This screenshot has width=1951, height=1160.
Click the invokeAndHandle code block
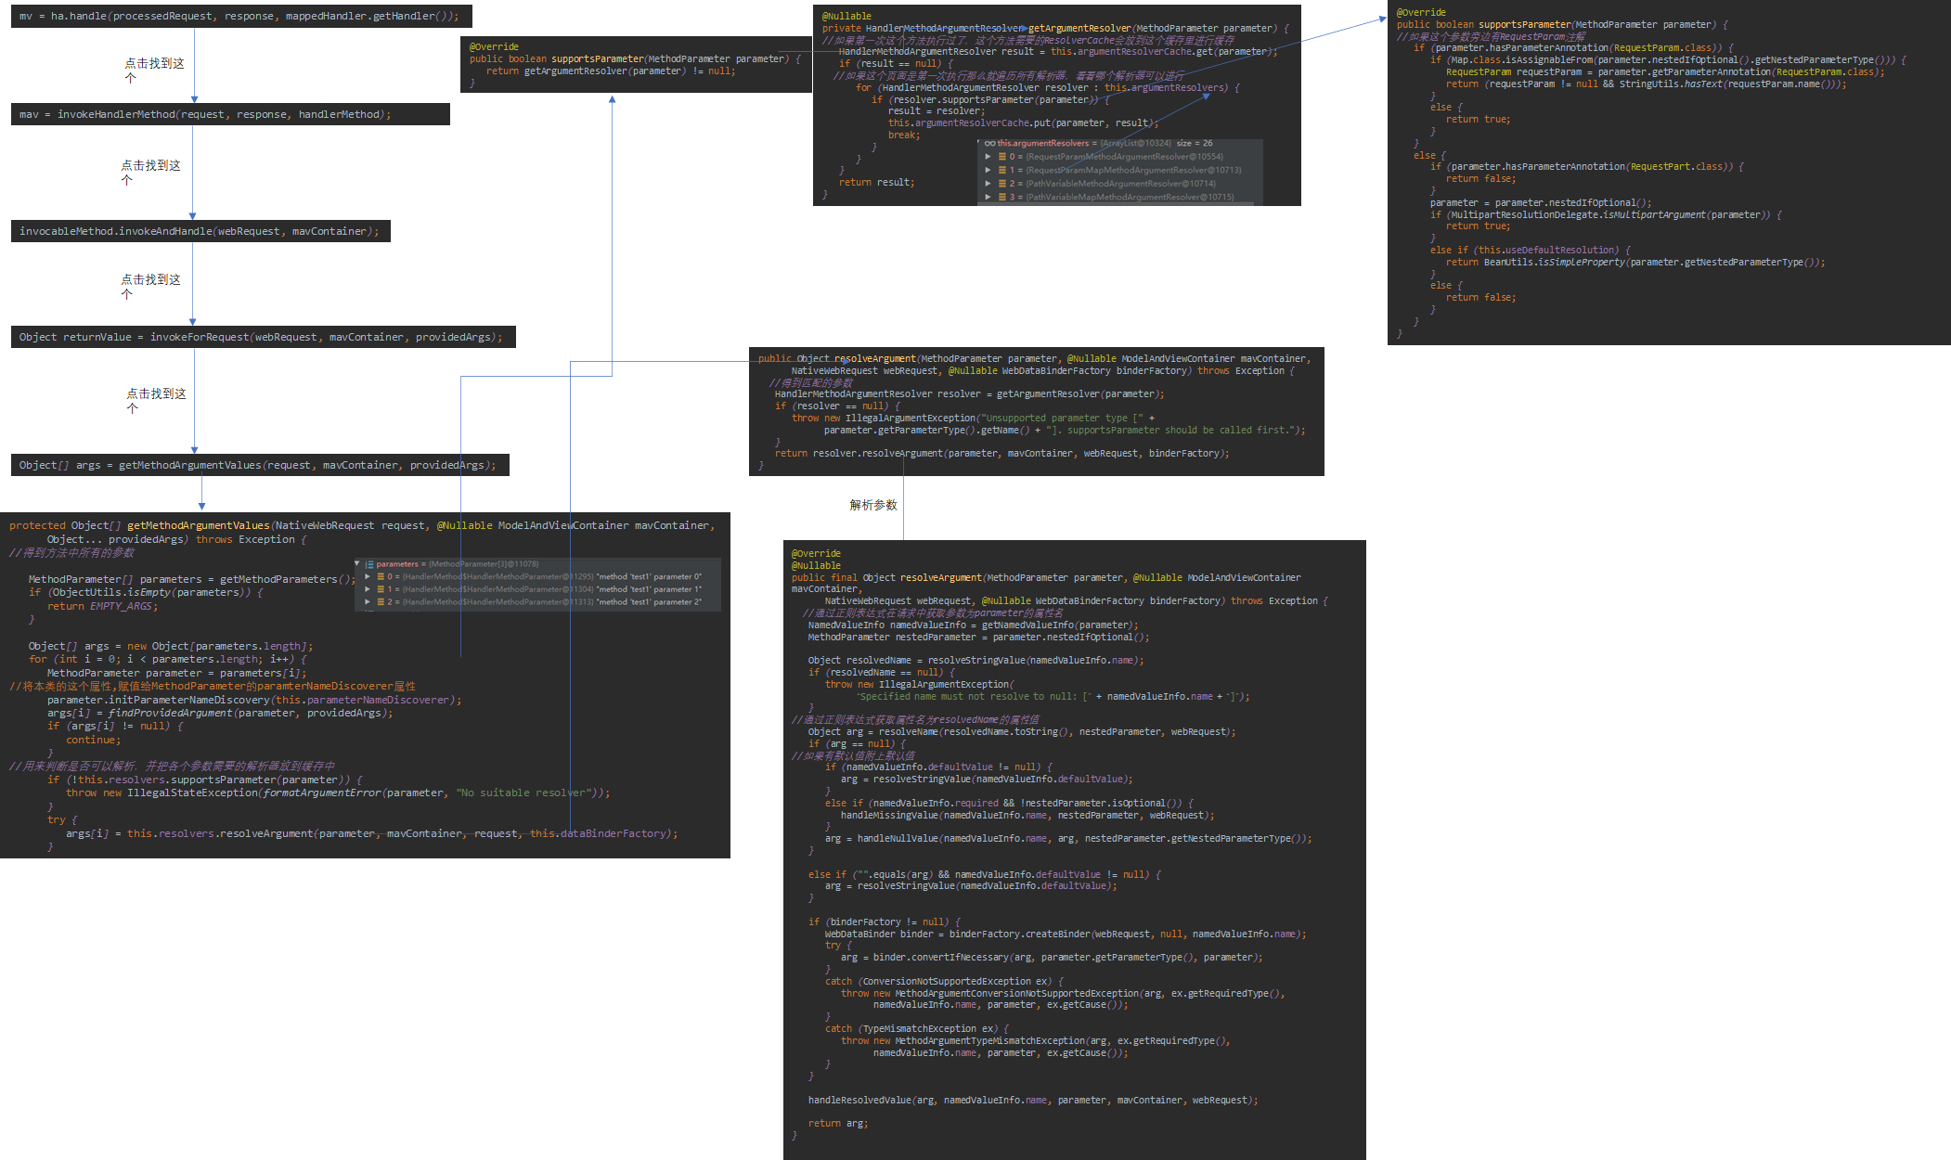200,231
